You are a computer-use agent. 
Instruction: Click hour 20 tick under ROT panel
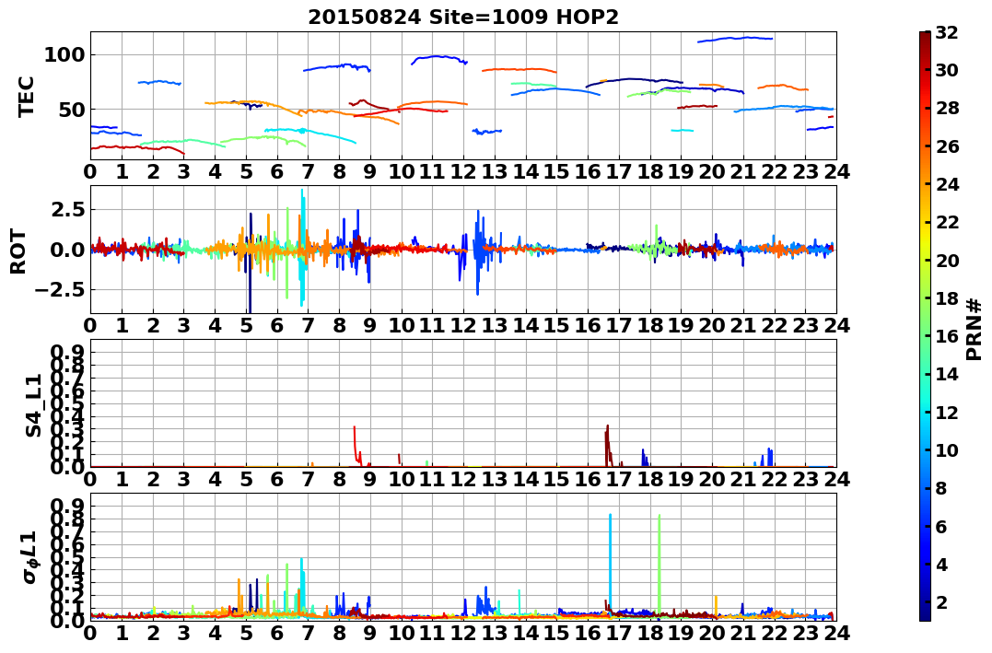point(712,325)
